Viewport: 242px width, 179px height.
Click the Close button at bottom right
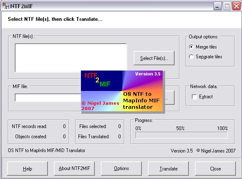(x=215, y=168)
